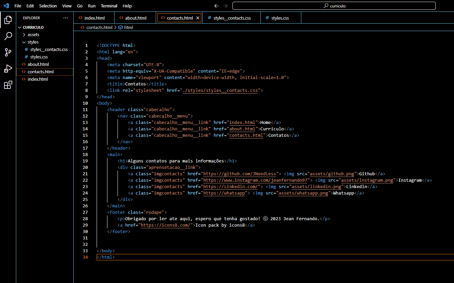Click the instagram.com/jeanfernando97 link
The height and width of the screenshot is (283, 454).
(255, 180)
